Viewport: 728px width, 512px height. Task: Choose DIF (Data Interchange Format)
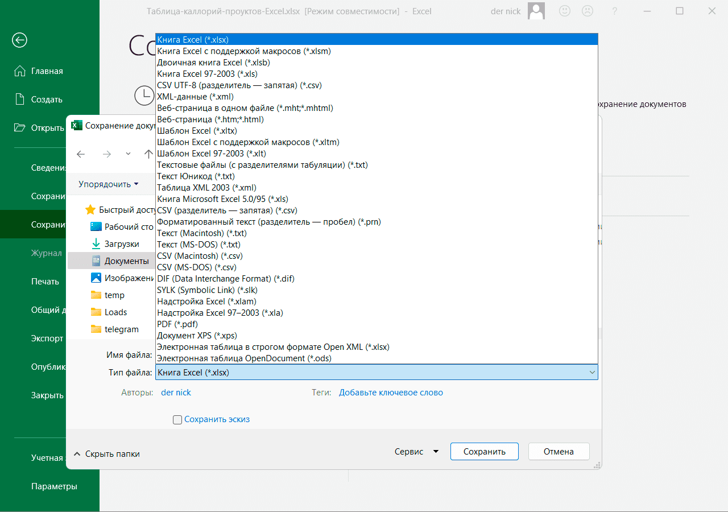(377, 279)
